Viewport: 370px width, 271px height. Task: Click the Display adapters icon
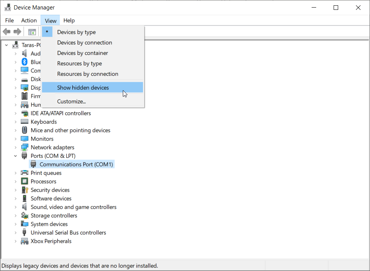click(x=25, y=88)
